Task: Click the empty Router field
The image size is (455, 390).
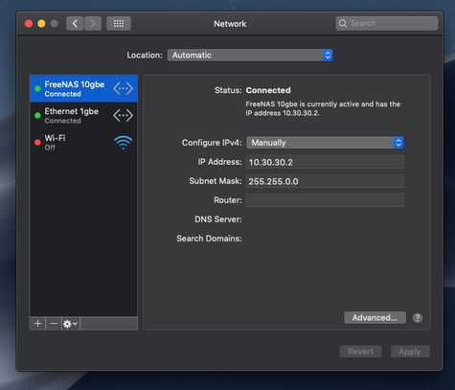Action: pyautogui.click(x=325, y=200)
